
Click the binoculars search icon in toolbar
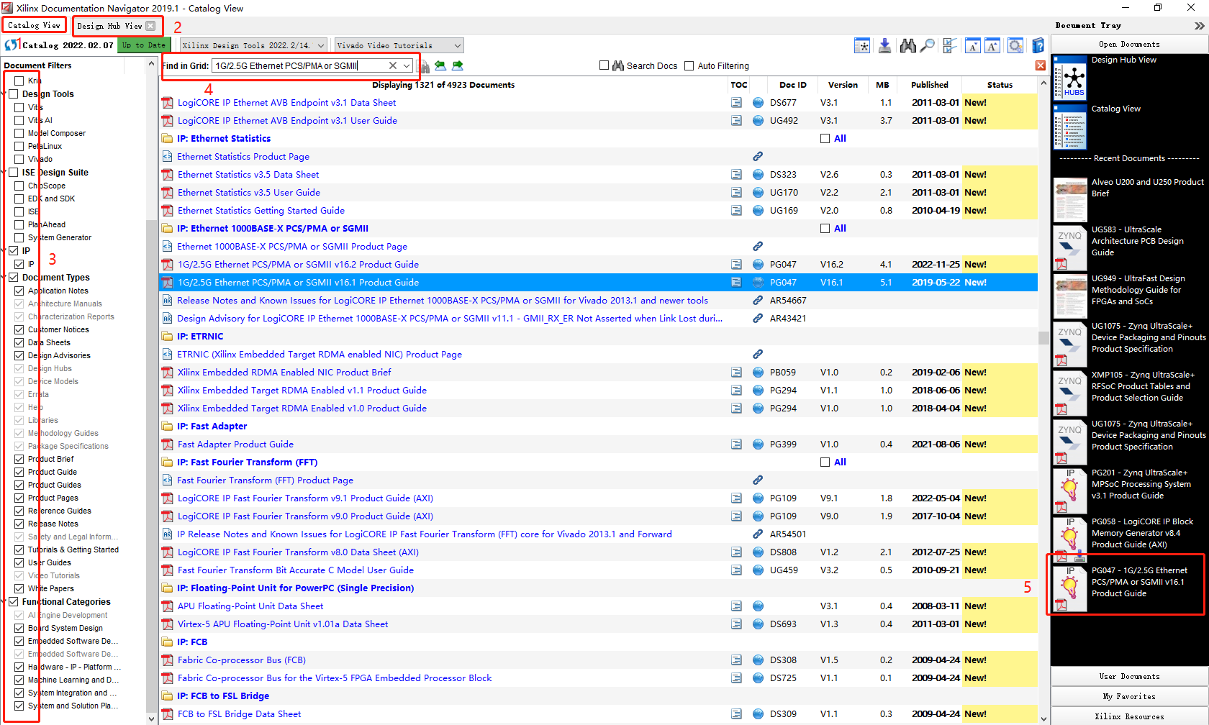908,46
